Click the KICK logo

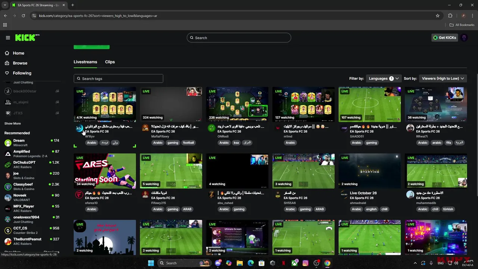click(27, 37)
